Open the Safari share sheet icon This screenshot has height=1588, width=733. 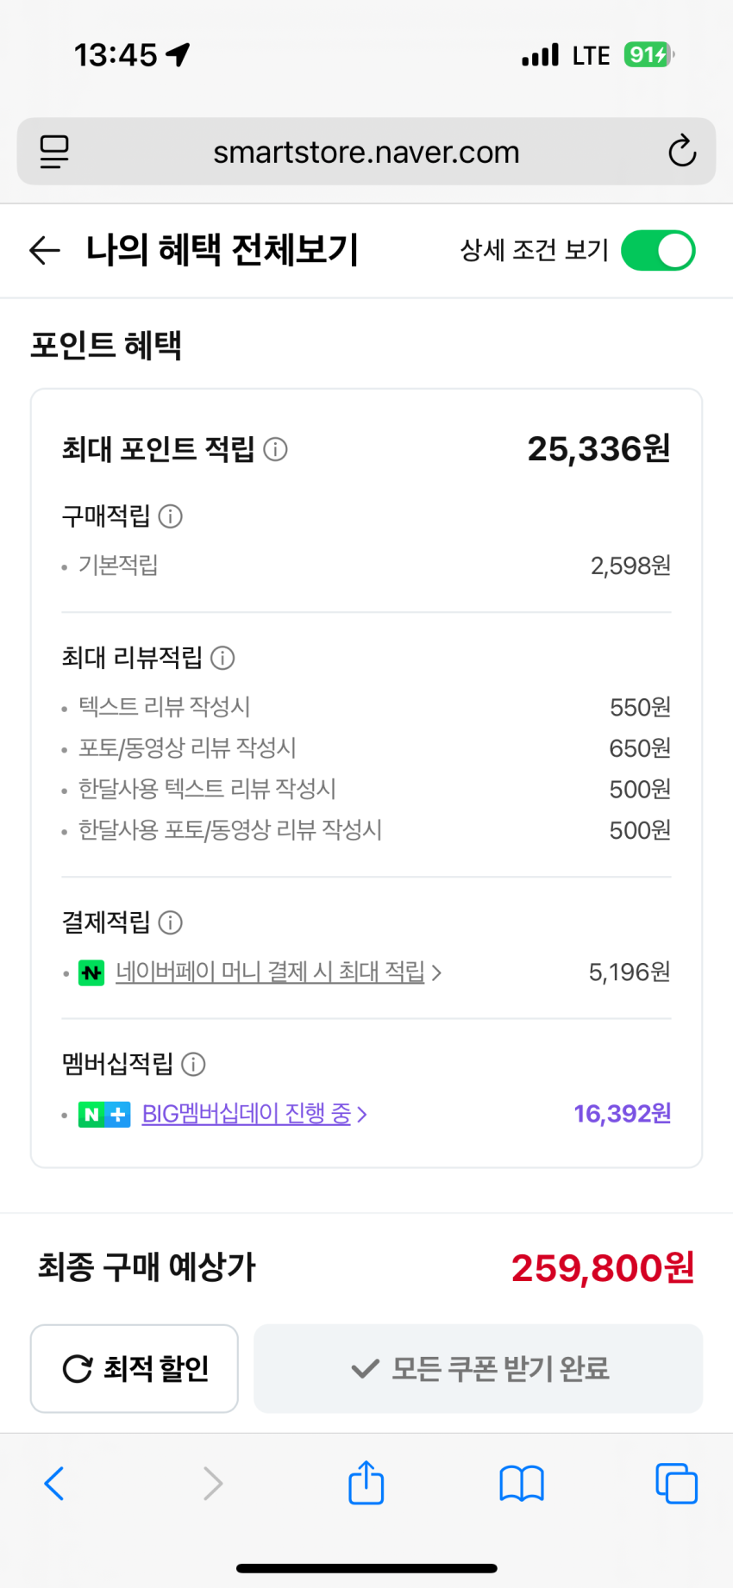tap(366, 1483)
